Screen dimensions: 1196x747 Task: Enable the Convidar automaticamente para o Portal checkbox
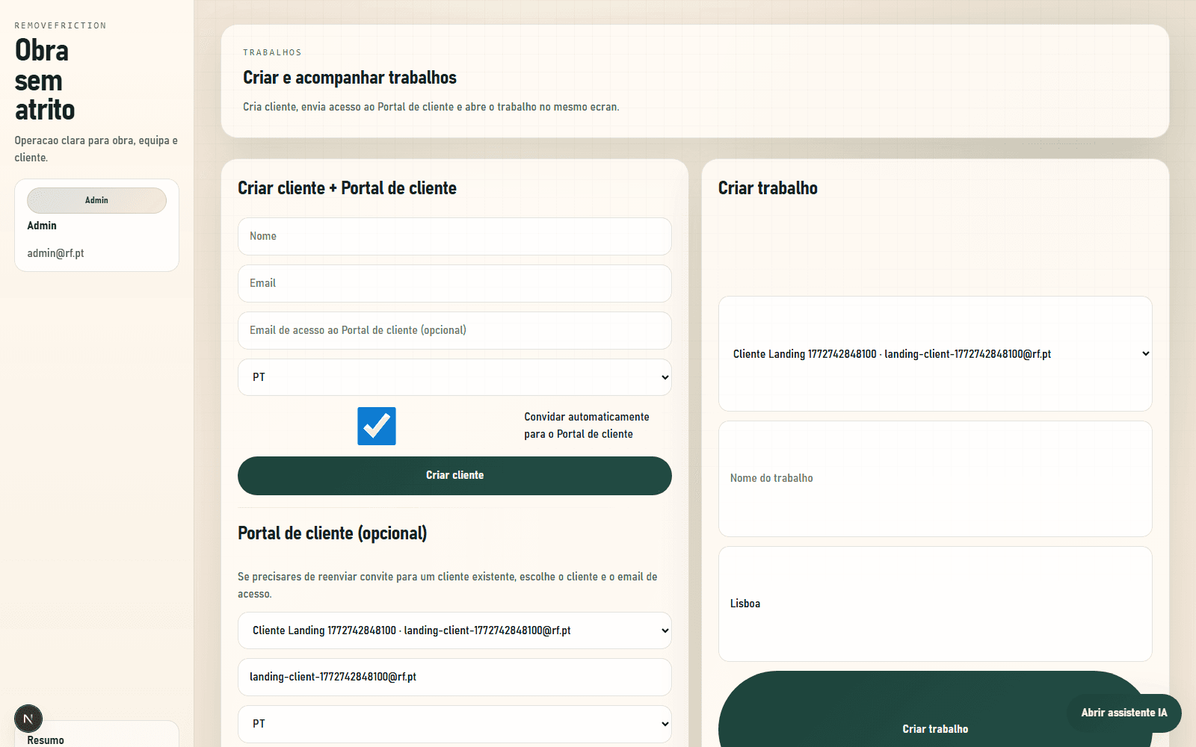[376, 426]
